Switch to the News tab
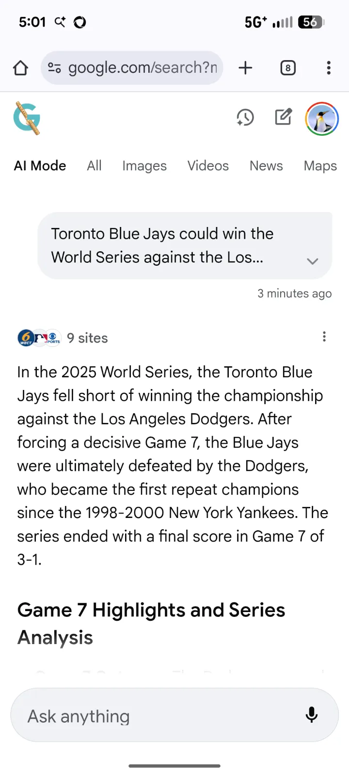 pos(266,166)
